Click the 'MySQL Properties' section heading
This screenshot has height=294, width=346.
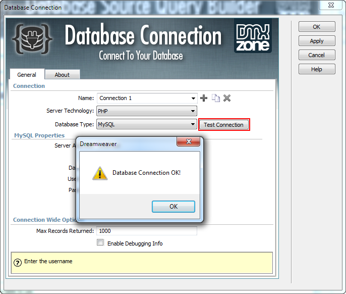coord(39,135)
